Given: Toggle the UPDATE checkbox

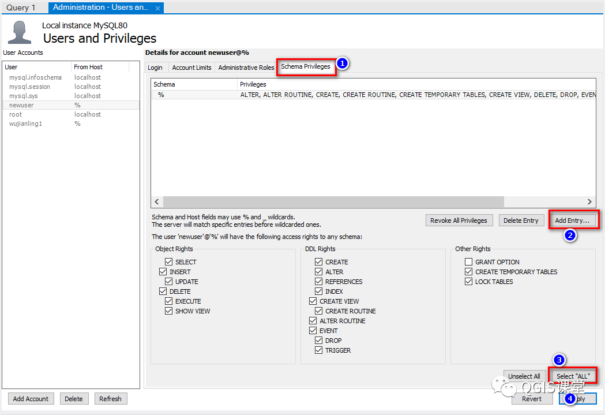Looking at the screenshot, I should pos(168,282).
